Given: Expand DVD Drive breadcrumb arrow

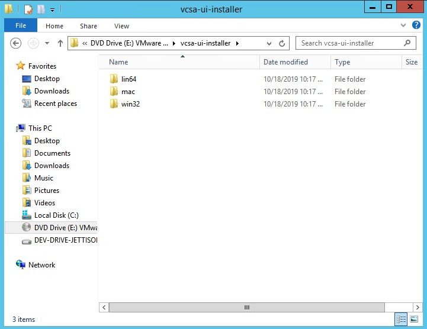Looking at the screenshot, I should click(x=174, y=43).
